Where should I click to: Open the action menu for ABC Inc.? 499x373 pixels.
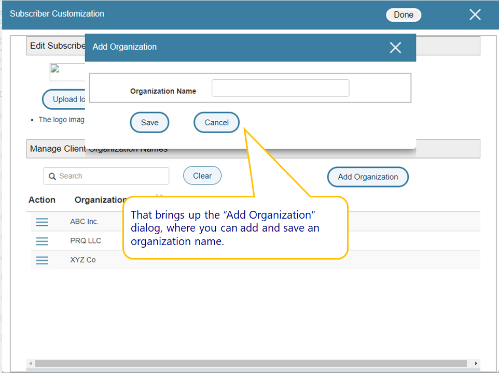tap(42, 222)
